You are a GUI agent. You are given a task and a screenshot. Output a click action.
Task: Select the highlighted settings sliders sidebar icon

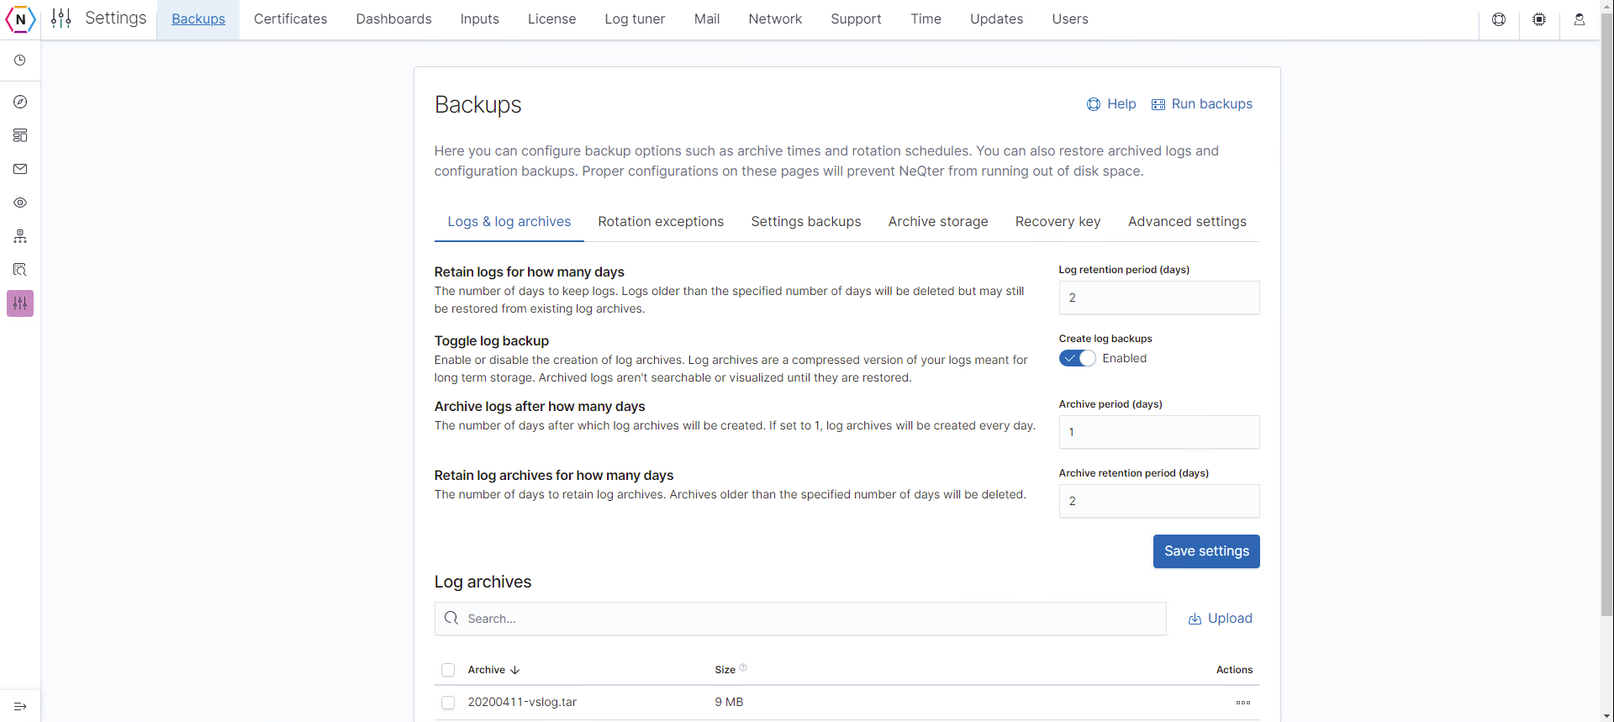pyautogui.click(x=20, y=303)
